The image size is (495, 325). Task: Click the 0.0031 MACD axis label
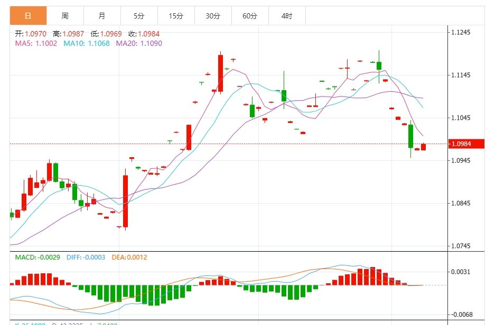(461, 272)
